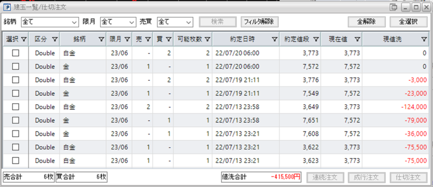Tick checkbox for 白金 row priced 3,649
Viewport: 433px width, 187px height.
[x=16, y=107]
